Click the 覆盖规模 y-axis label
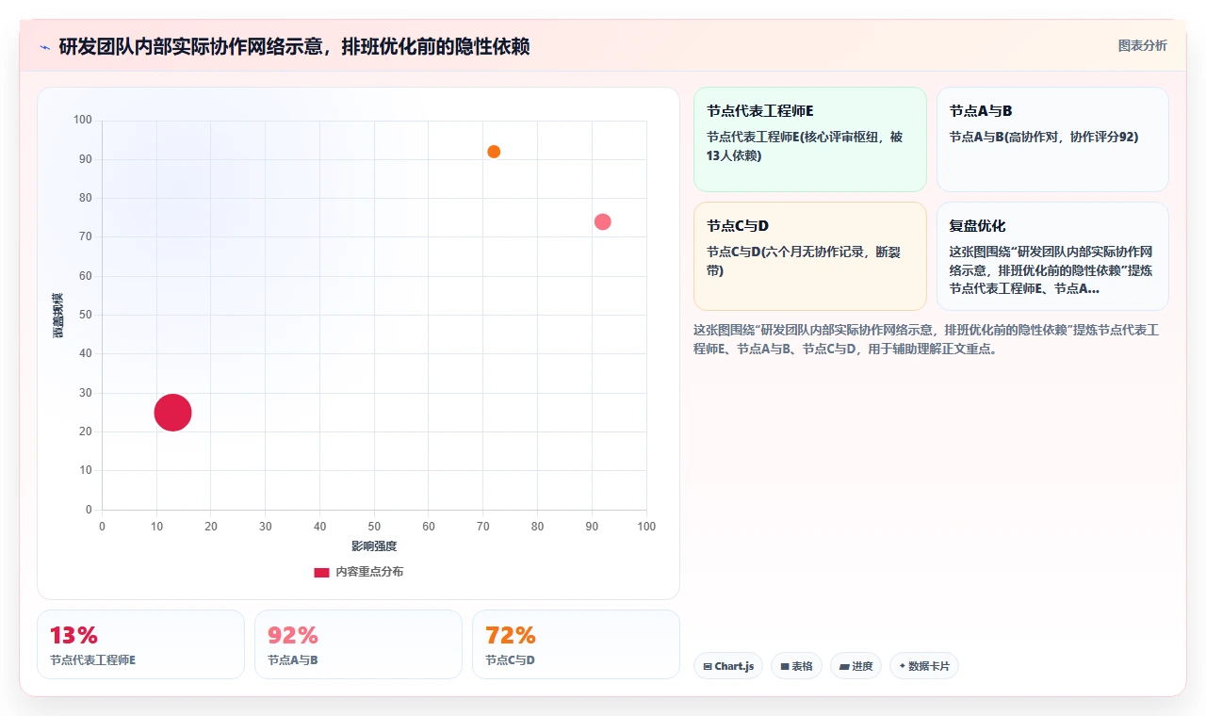Viewport: 1206px width, 716px height. tap(58, 316)
